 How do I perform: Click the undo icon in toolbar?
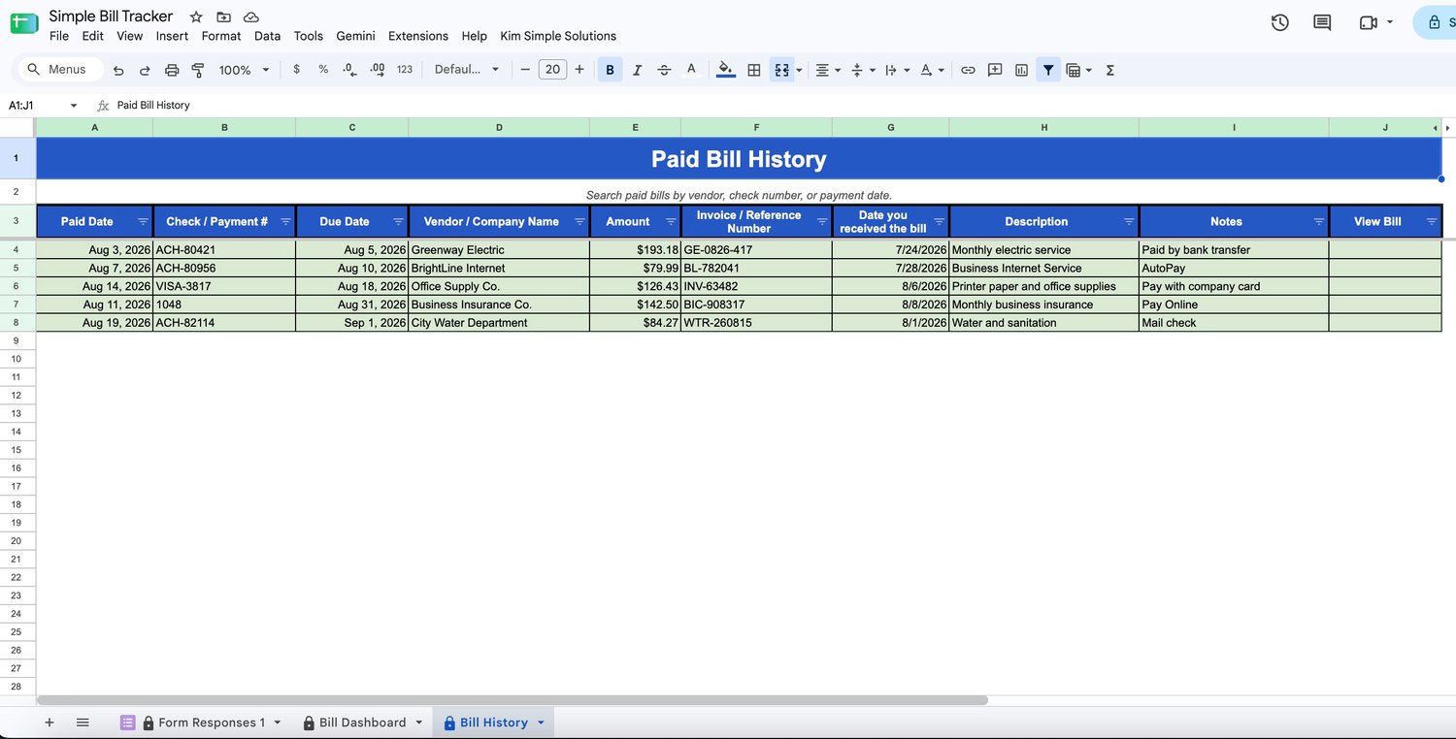pos(118,70)
